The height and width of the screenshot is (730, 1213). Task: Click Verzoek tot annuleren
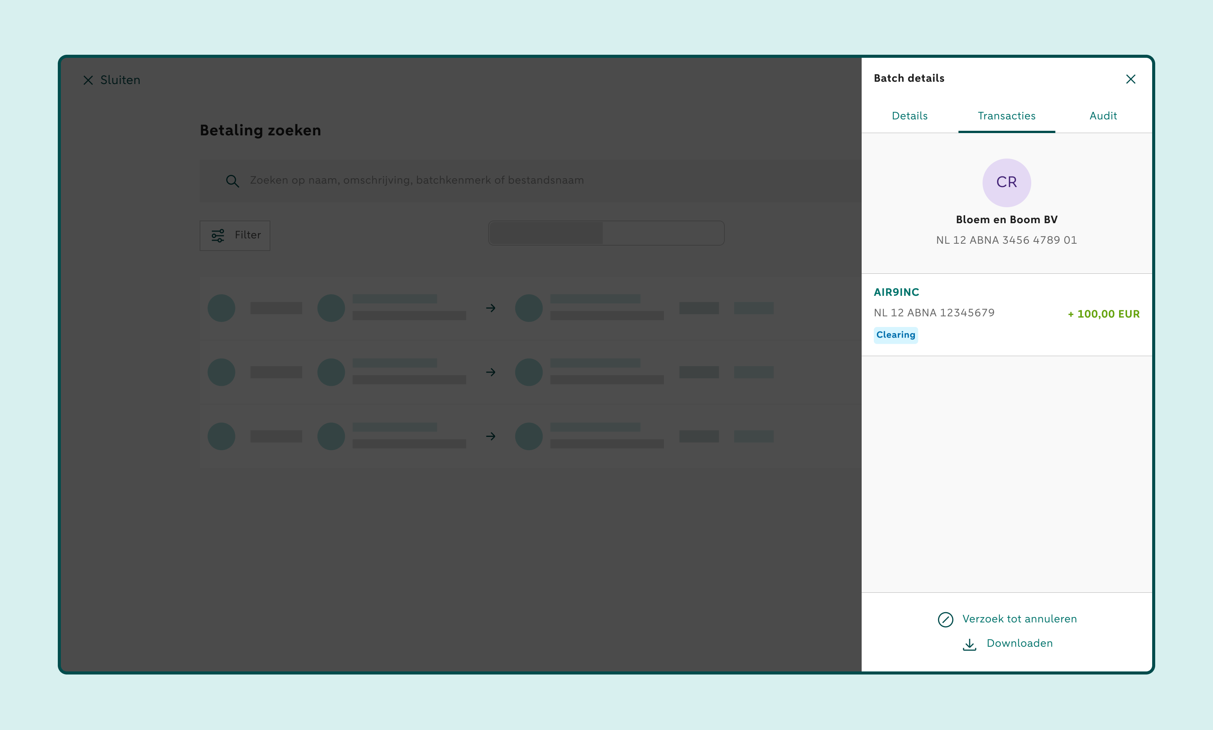1019,619
